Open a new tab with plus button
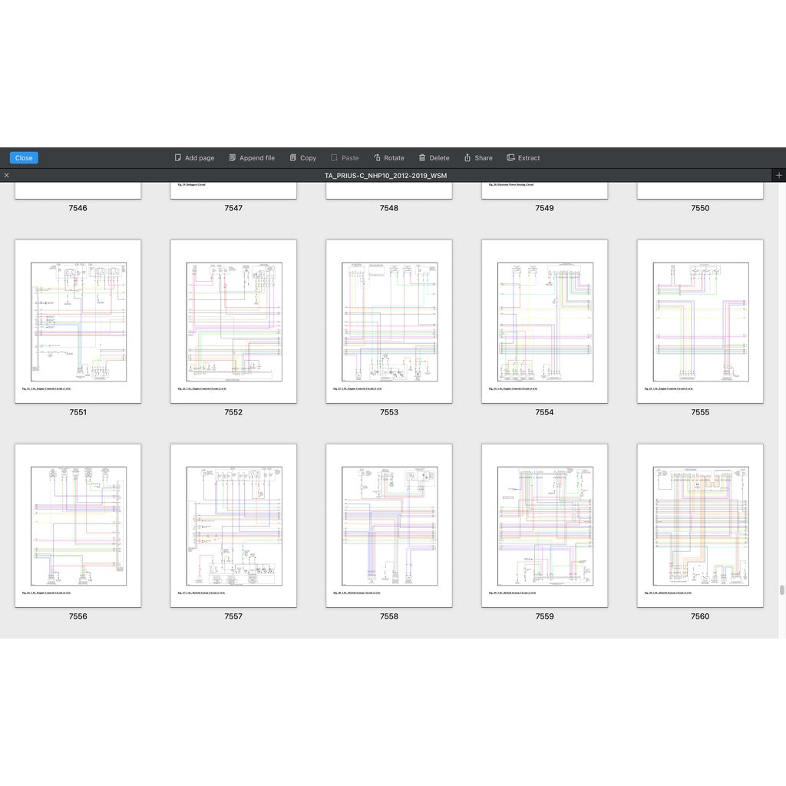The height and width of the screenshot is (786, 786). pyautogui.click(x=778, y=176)
